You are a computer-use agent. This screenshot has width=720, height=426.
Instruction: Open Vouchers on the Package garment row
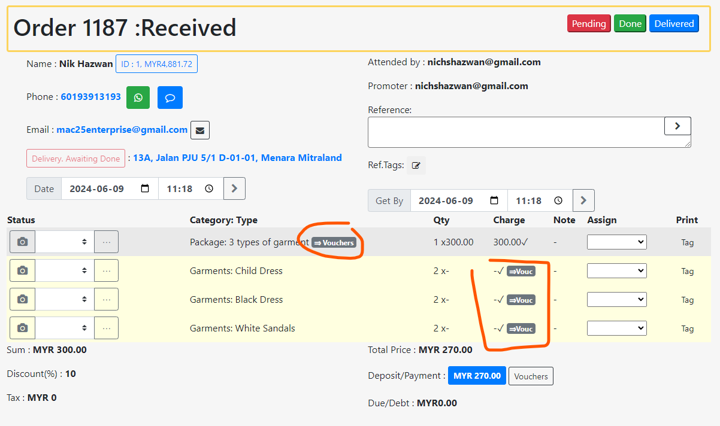click(x=333, y=242)
